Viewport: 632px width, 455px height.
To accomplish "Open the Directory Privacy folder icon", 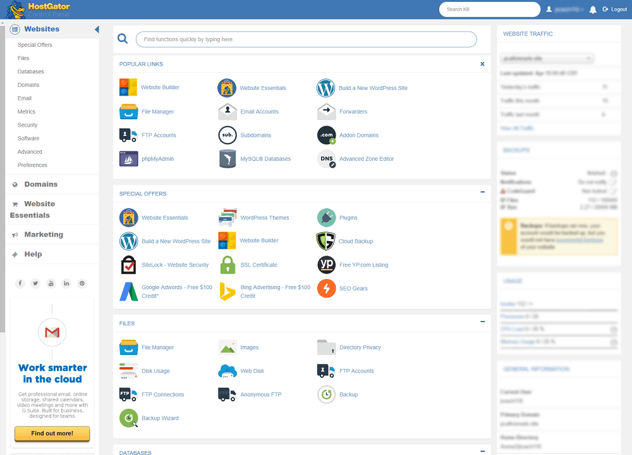I will [327, 347].
